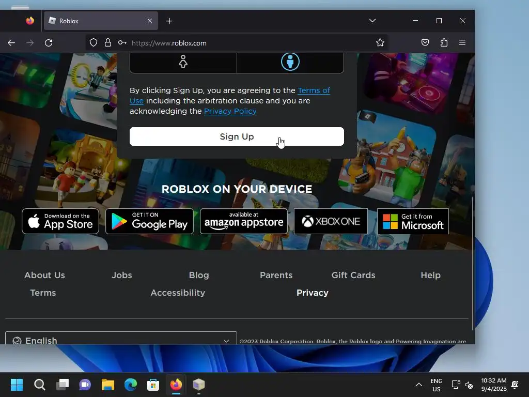Viewport: 529px width, 397px height.
Task: Click the Sign Up button
Action: (x=237, y=136)
